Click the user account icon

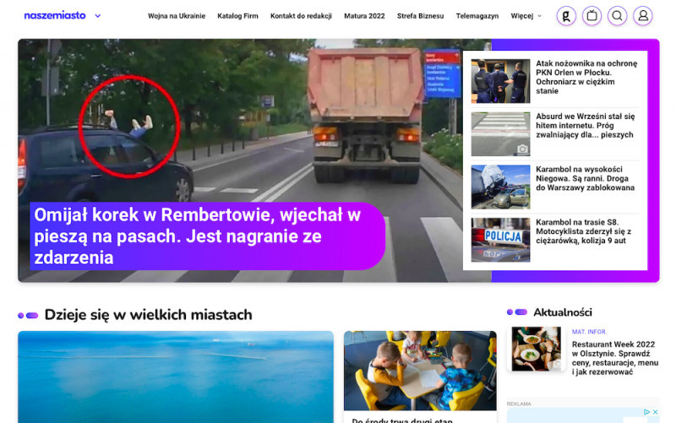tap(643, 16)
